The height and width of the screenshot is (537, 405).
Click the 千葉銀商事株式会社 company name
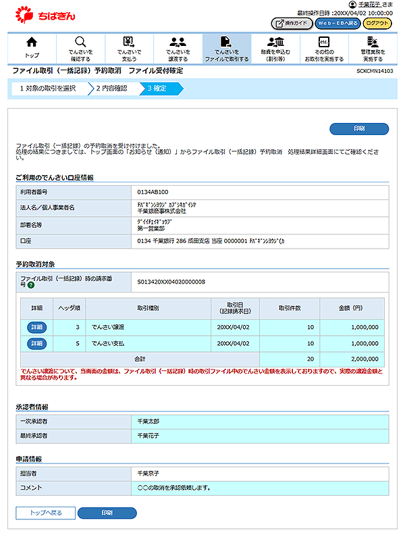(161, 211)
